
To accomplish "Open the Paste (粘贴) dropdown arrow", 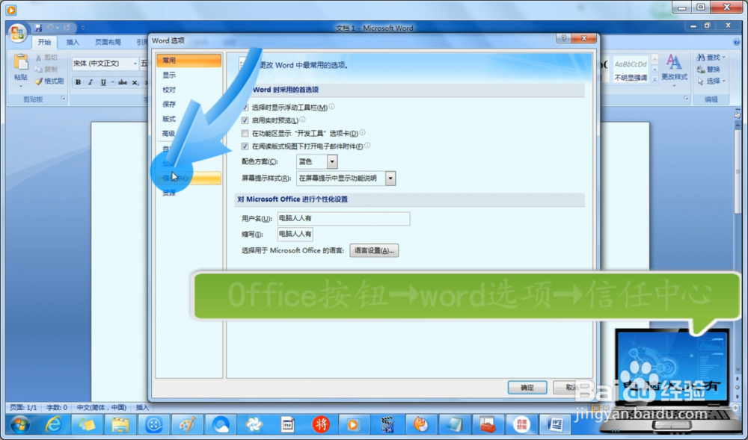I will 20,86.
